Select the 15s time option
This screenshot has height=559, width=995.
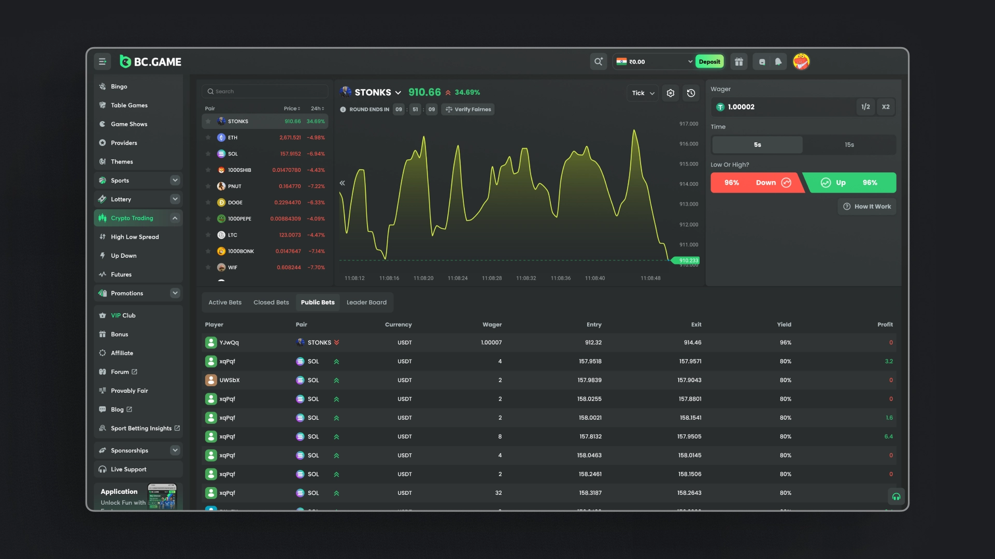tap(849, 145)
